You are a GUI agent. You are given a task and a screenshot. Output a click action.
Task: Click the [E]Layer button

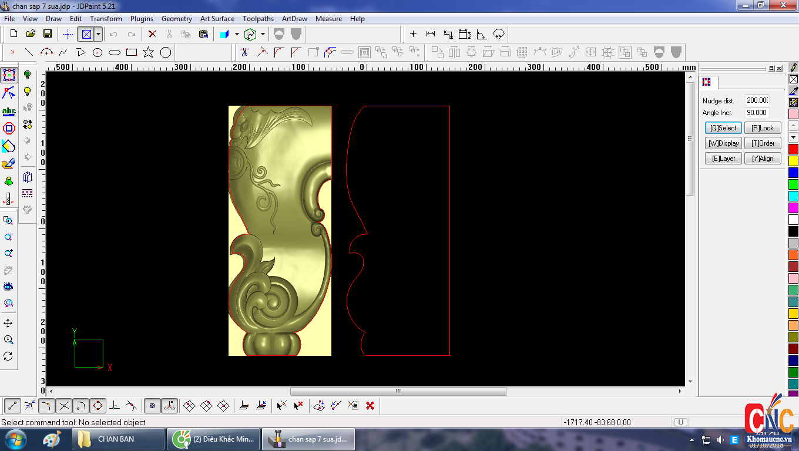(723, 159)
